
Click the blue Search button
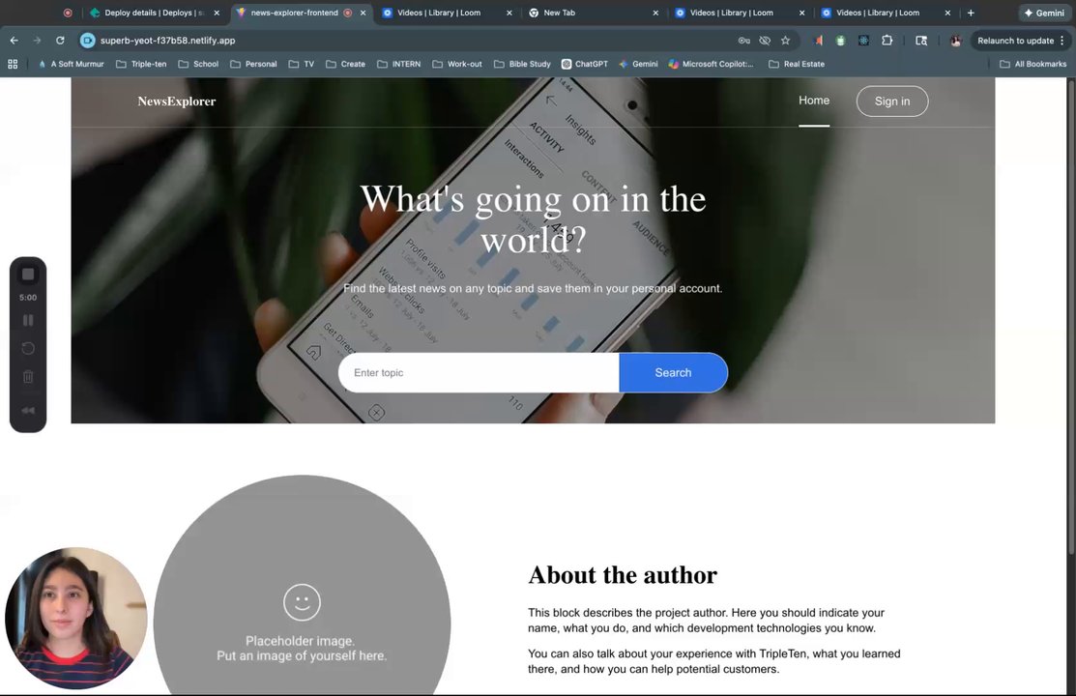tap(673, 373)
